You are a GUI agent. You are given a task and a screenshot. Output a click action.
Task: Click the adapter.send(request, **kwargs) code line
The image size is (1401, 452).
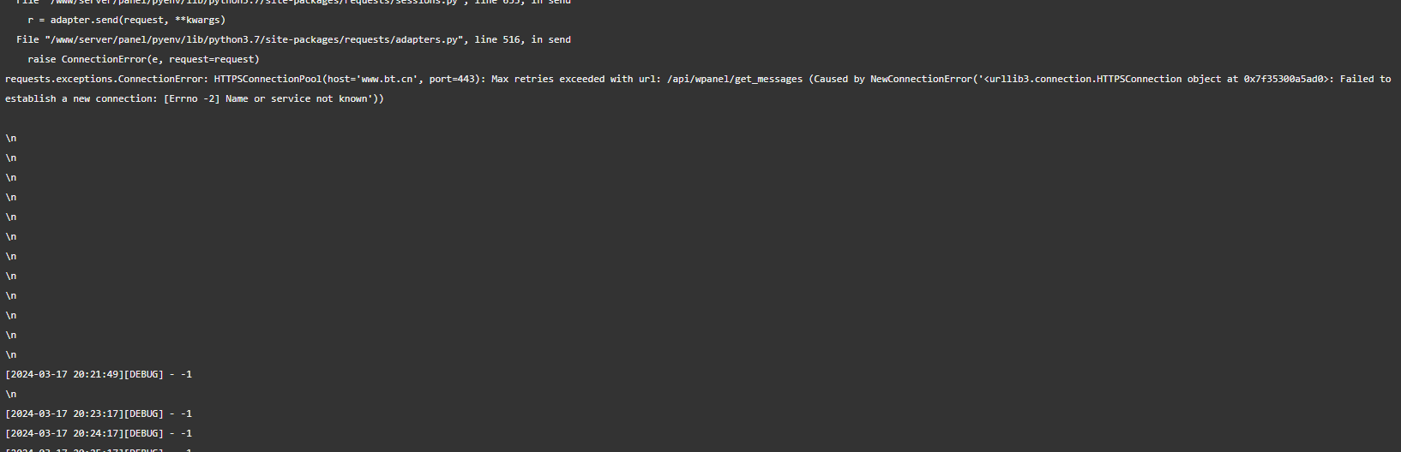(x=127, y=20)
